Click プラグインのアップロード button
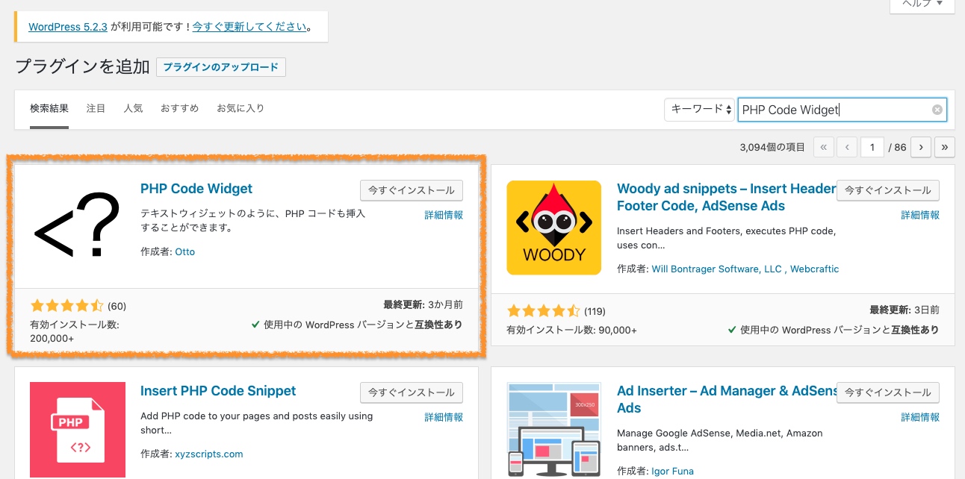 [220, 67]
